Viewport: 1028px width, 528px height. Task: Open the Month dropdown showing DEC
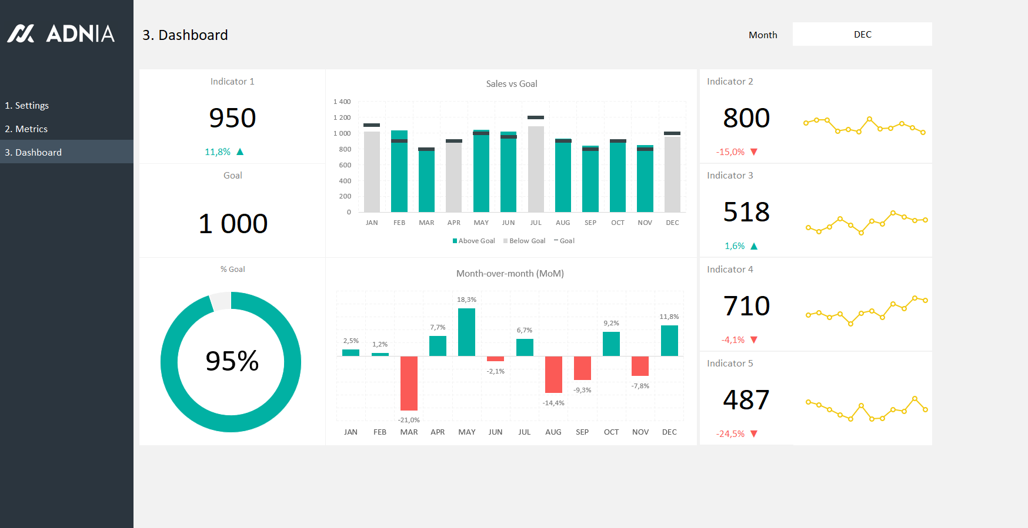click(x=862, y=35)
